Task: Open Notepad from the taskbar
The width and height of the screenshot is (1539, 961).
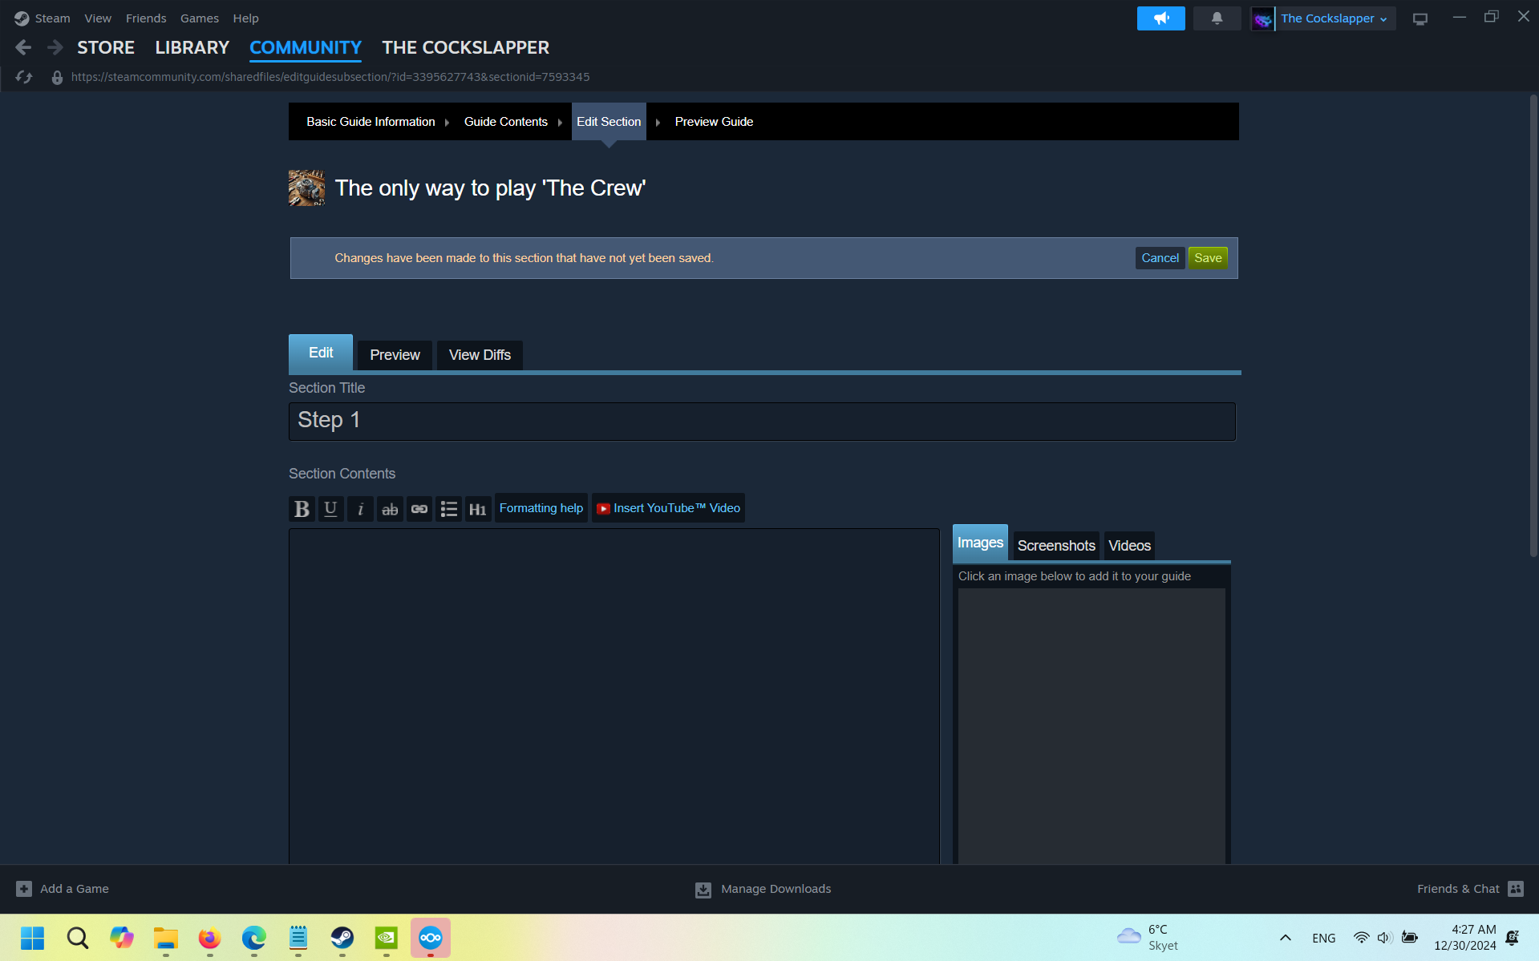Action: [298, 938]
